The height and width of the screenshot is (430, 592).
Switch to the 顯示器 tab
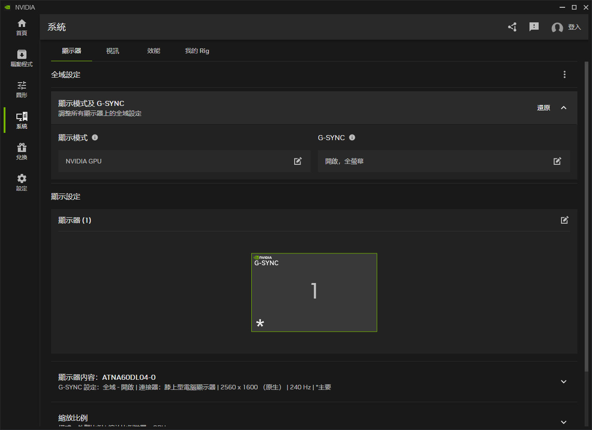click(72, 51)
